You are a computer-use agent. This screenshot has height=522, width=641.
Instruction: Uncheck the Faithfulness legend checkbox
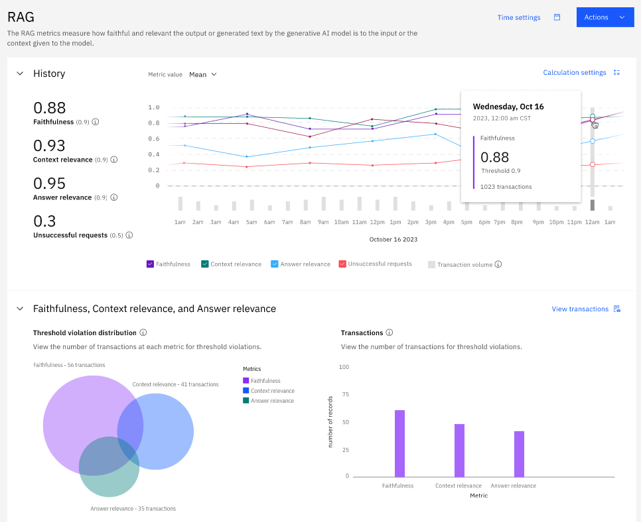click(150, 264)
